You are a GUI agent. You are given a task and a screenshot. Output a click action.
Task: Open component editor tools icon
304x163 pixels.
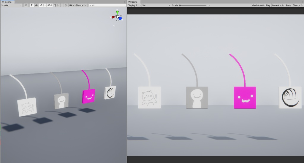point(66,5)
